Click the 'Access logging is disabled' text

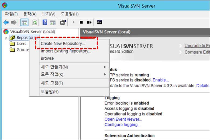(129, 108)
